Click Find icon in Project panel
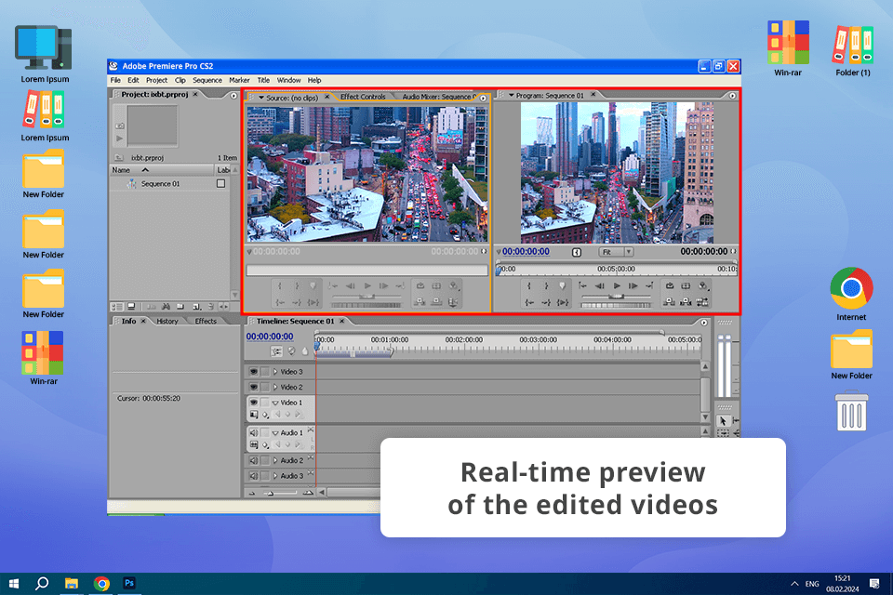Viewport: 893px width, 595px height. [x=166, y=307]
